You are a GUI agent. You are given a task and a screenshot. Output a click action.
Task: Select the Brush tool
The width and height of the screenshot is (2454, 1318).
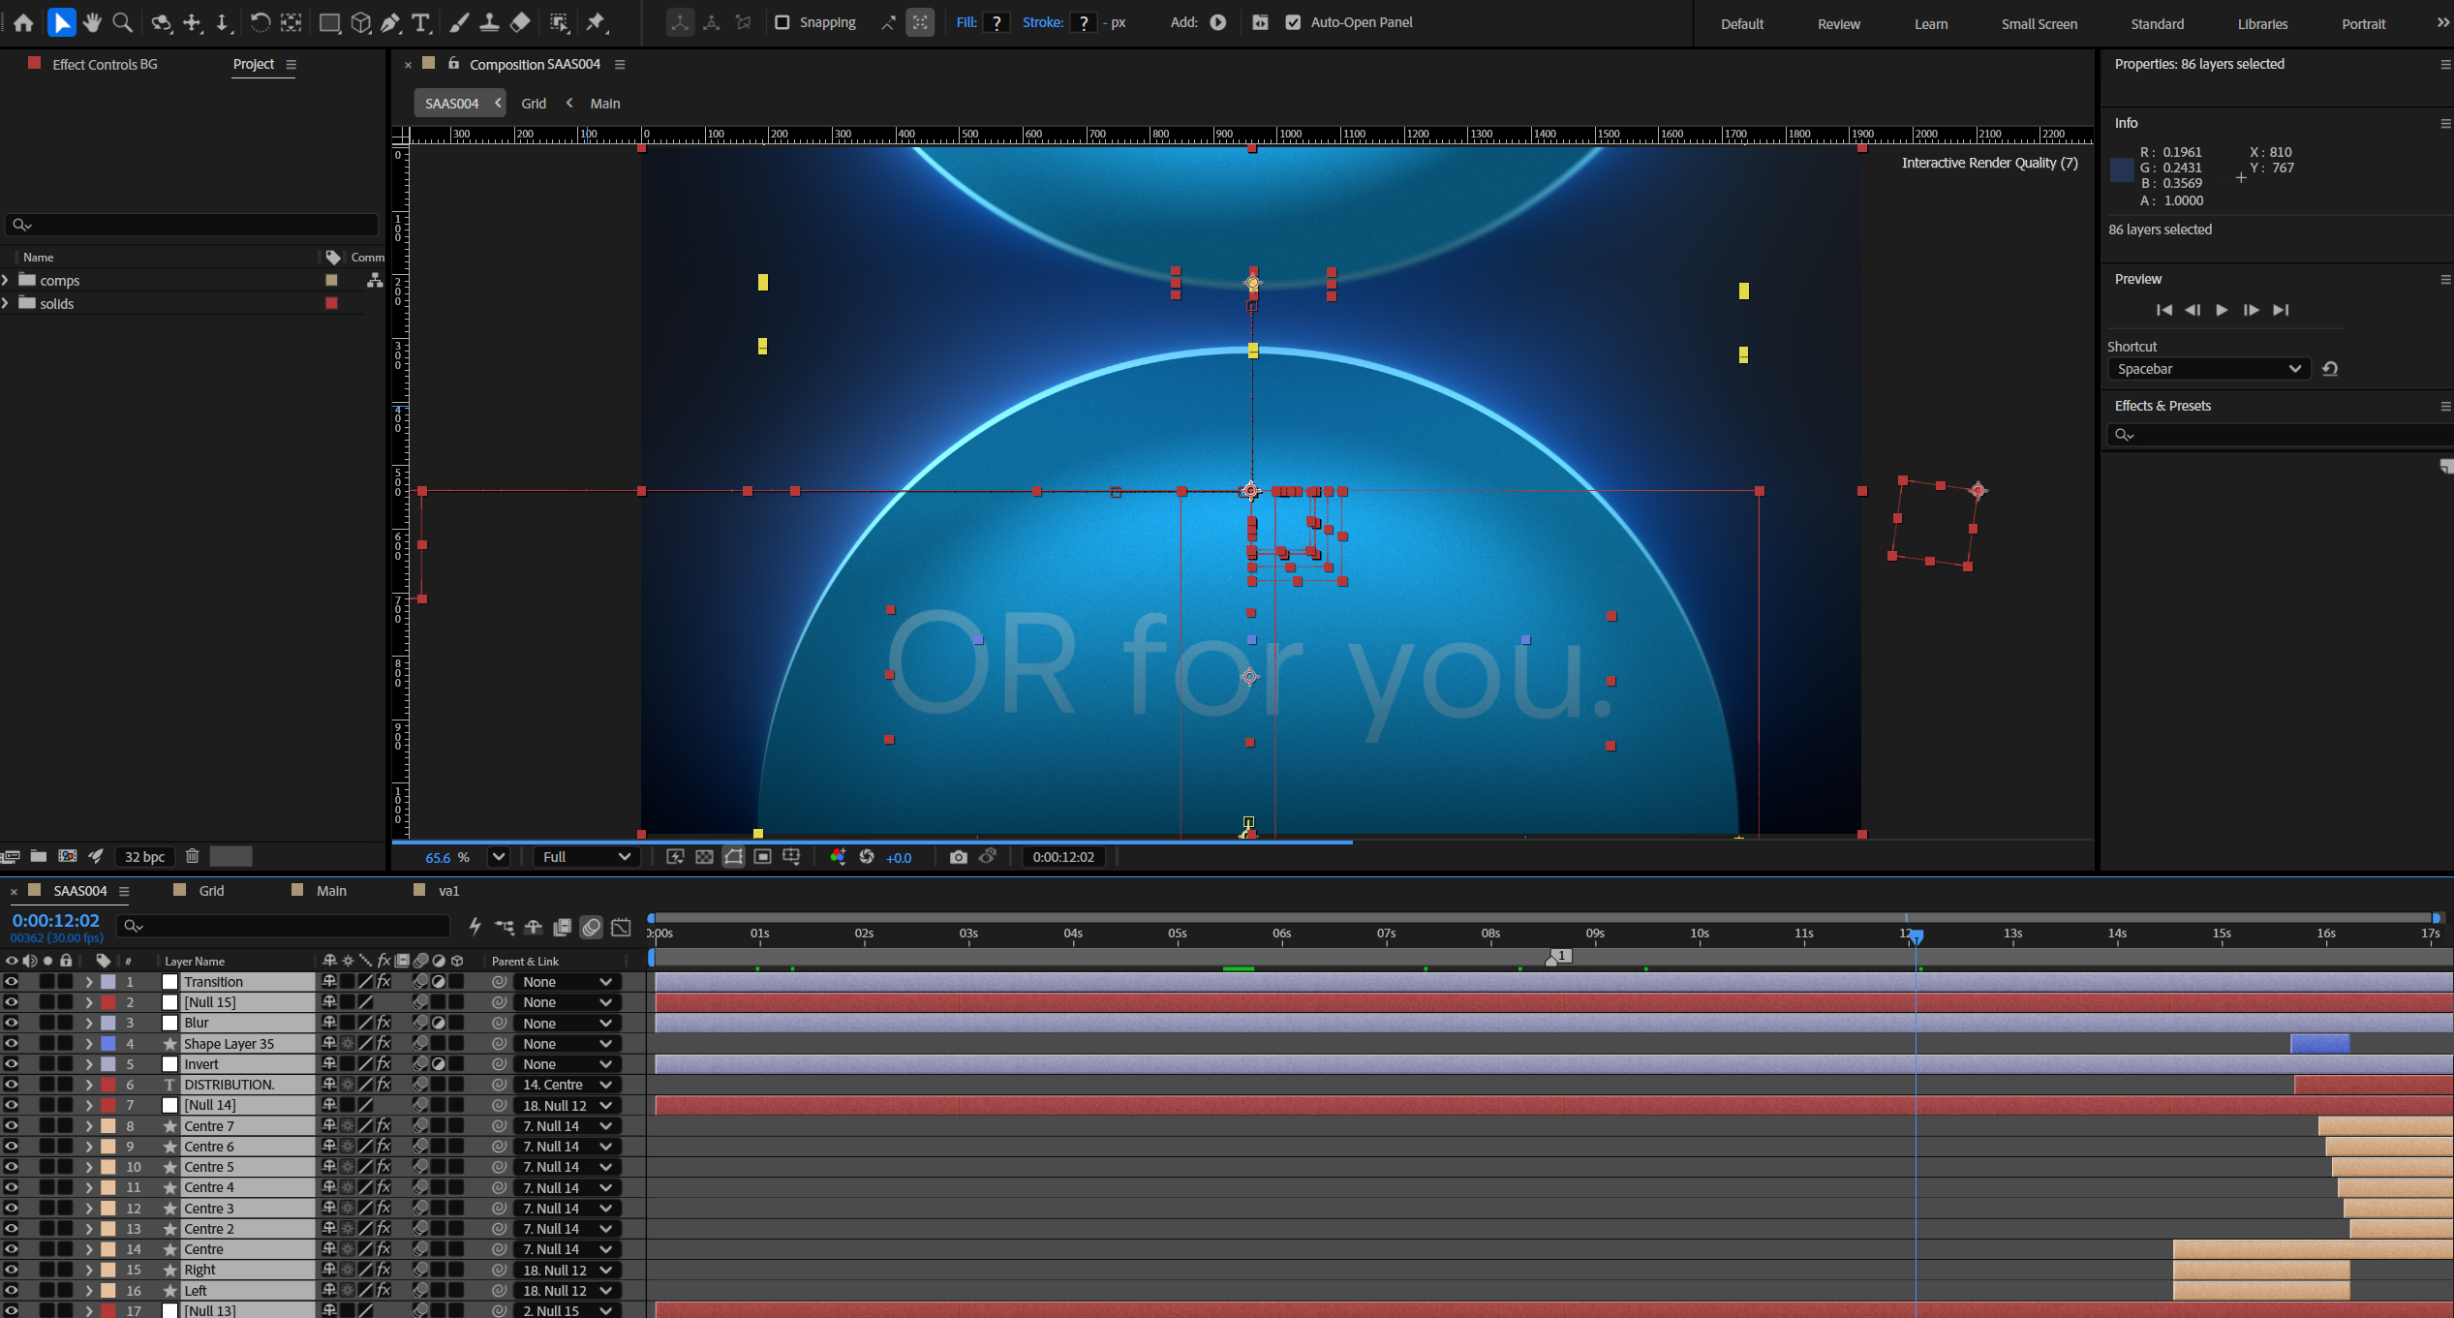pyautogui.click(x=459, y=22)
